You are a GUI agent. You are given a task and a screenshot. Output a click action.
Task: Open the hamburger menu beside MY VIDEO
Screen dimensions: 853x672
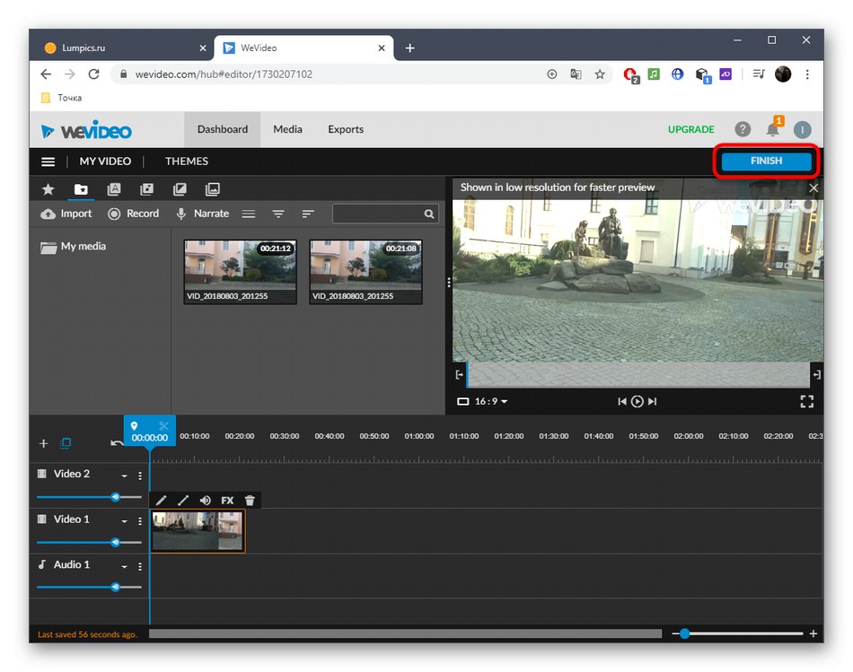(48, 161)
